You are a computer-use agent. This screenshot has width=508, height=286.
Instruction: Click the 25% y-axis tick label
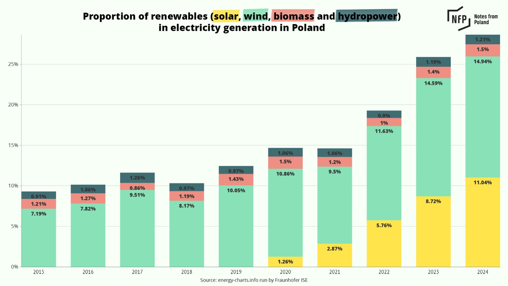tap(13, 64)
